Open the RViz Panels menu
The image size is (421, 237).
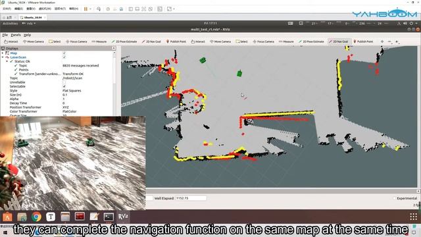tap(16, 35)
